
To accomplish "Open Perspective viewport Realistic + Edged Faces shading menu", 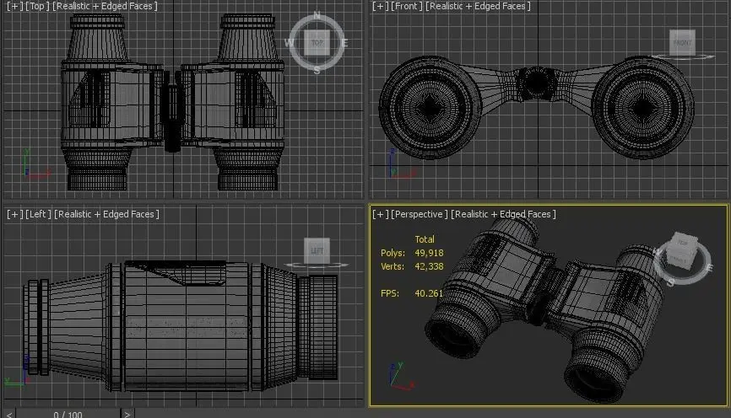I will point(503,214).
